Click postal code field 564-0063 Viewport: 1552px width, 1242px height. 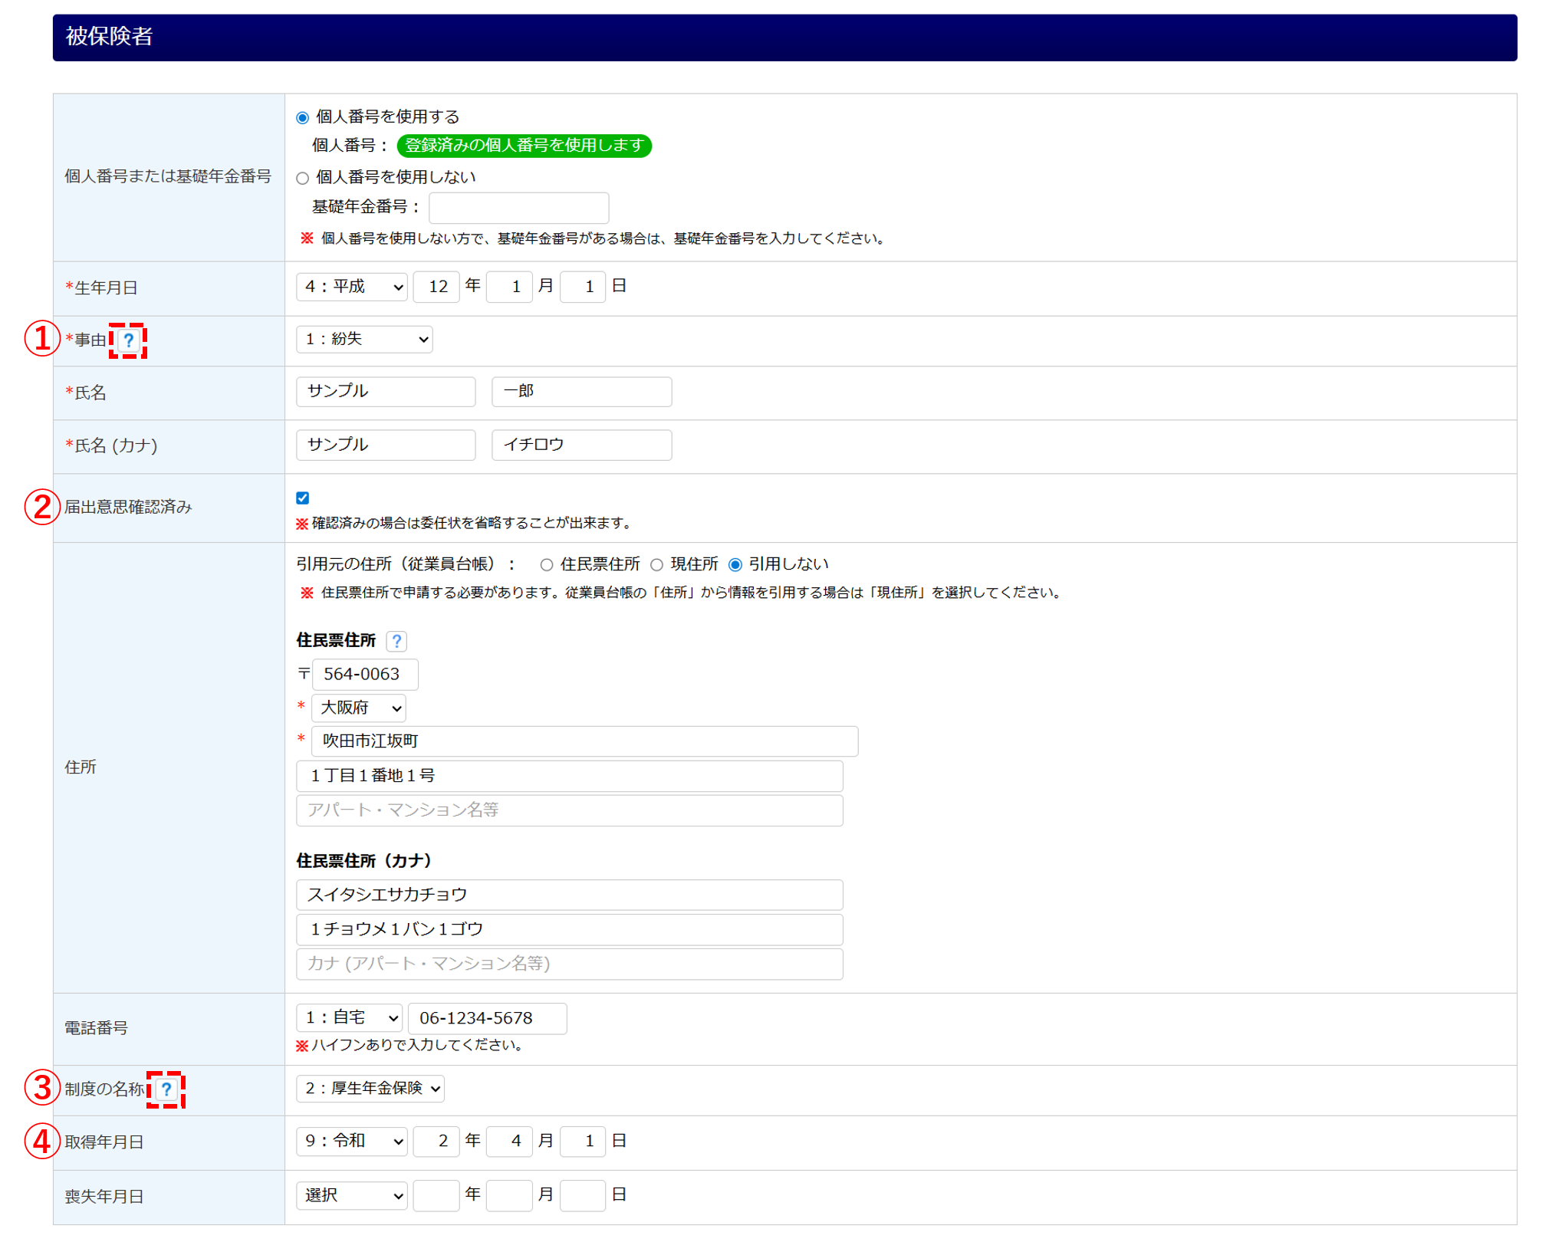(365, 675)
